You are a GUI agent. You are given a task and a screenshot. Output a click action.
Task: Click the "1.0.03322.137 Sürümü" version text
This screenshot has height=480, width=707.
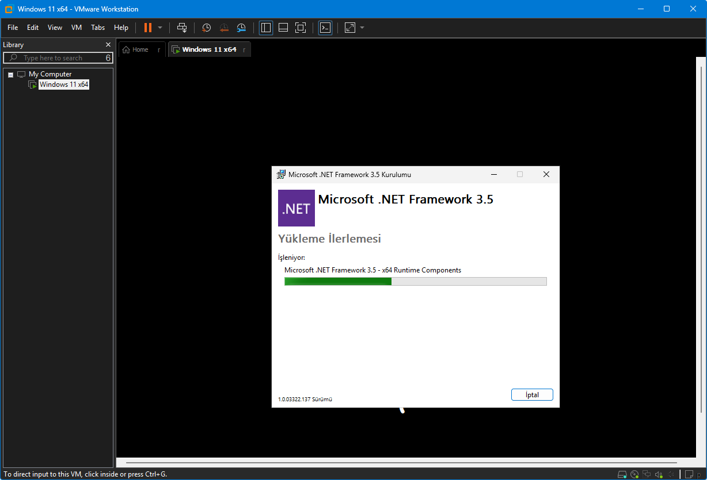[x=305, y=399]
